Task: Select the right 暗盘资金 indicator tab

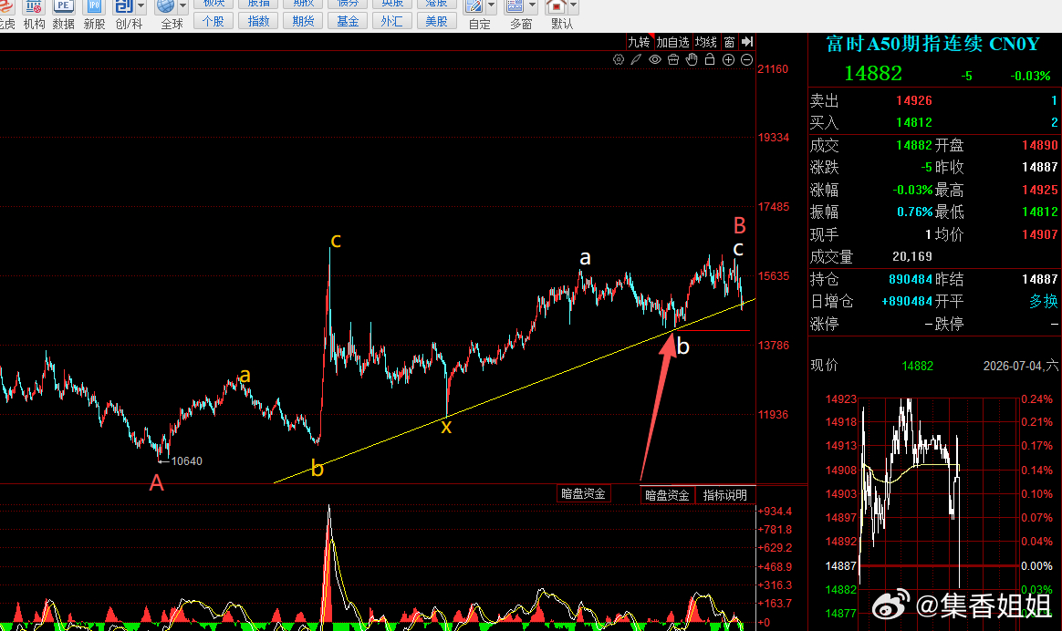Action: coord(667,495)
